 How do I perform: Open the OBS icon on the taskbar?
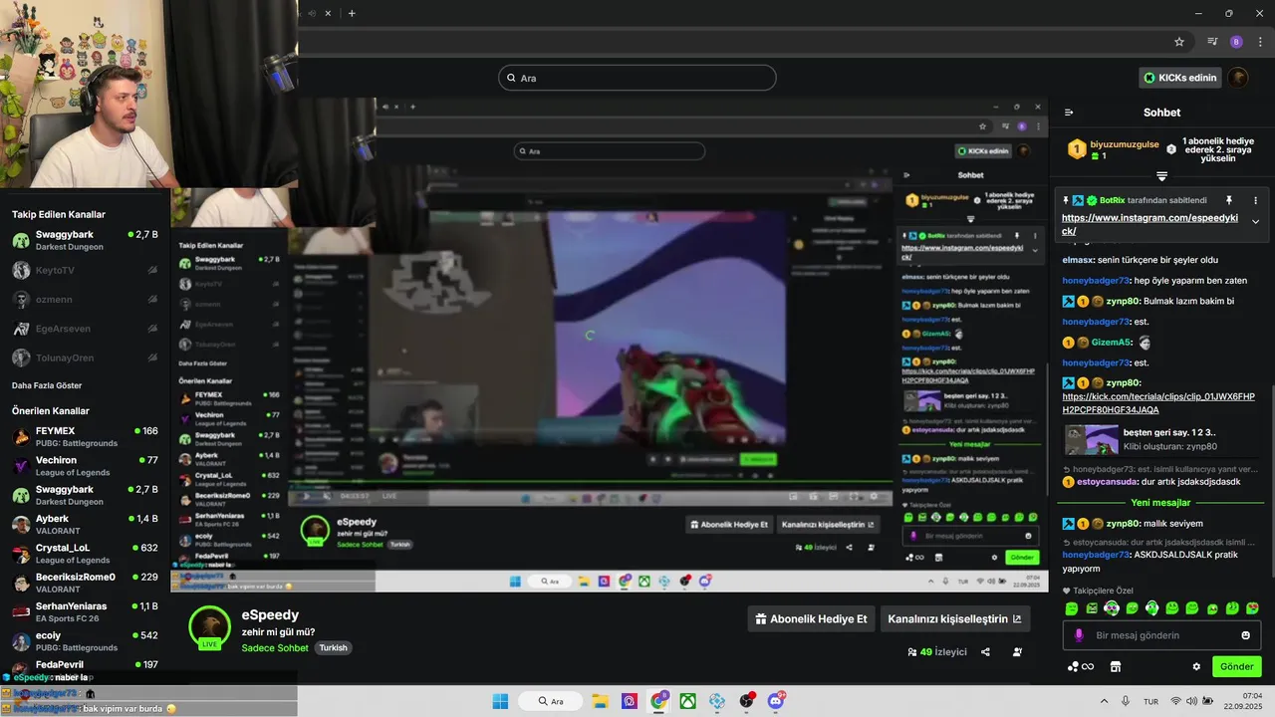click(746, 701)
